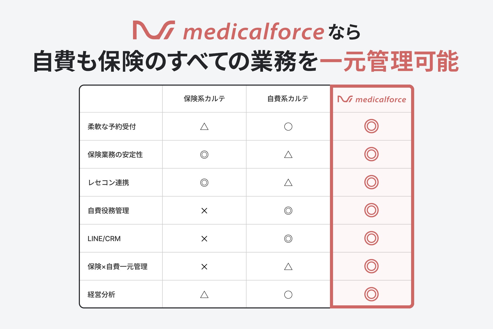This screenshot has height=329, width=493.
Task: Click the red double circle in 経営分析 row
Action: tap(371, 294)
